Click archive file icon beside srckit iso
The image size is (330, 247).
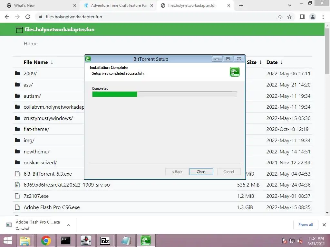tap(17, 185)
